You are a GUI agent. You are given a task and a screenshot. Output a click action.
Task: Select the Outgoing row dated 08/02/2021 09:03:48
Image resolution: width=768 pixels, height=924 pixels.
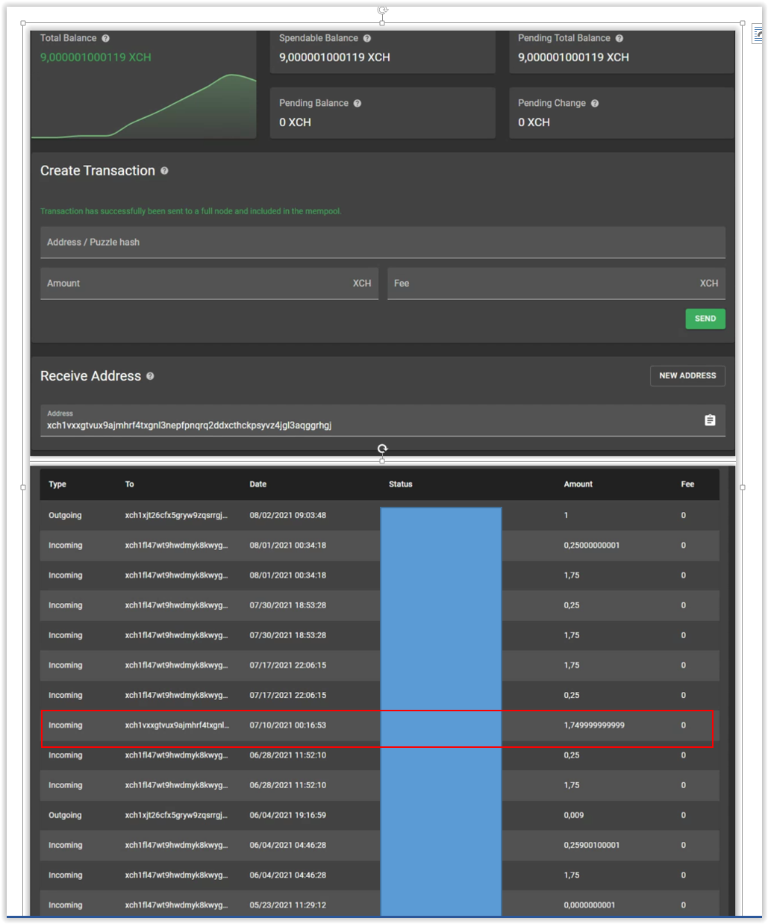point(379,516)
